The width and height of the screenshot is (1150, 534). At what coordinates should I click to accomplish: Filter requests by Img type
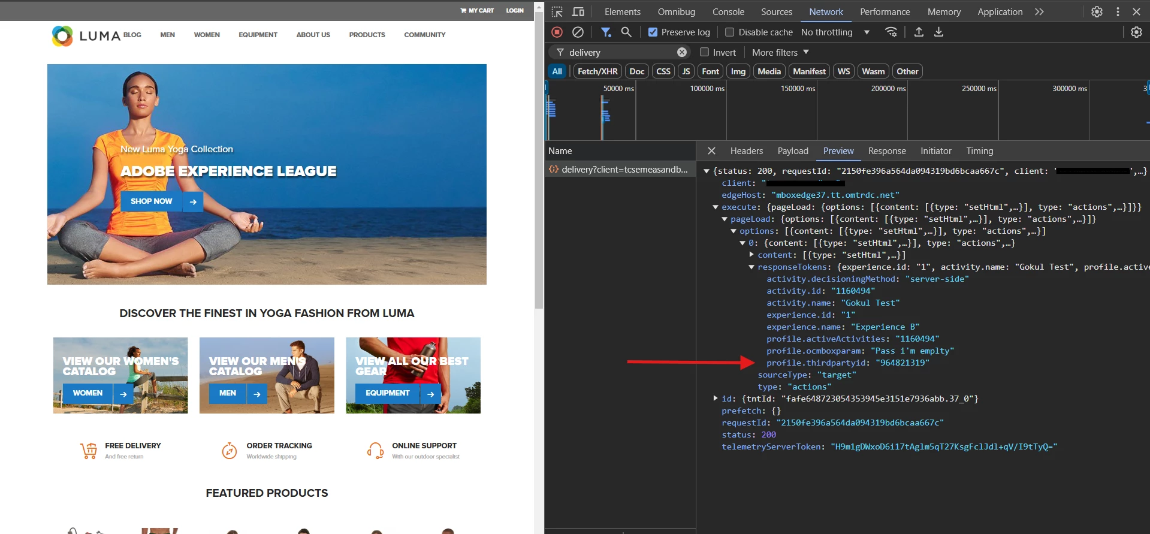(x=738, y=71)
